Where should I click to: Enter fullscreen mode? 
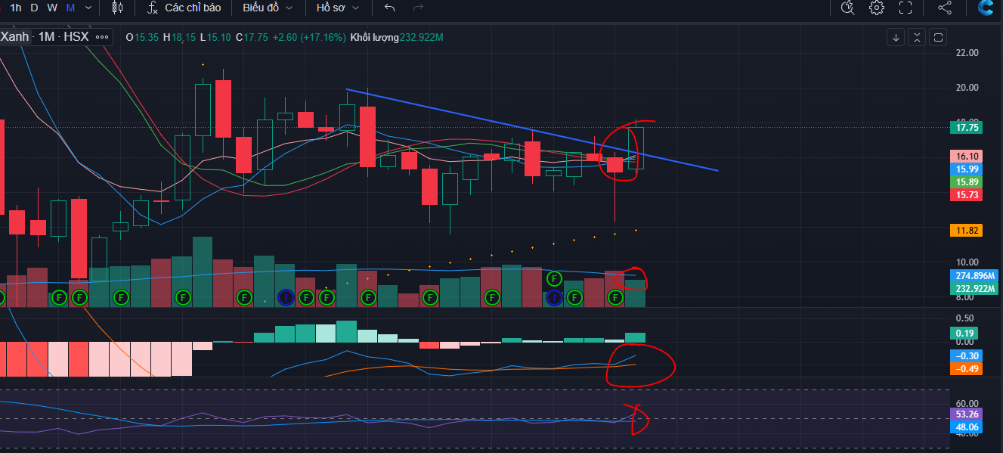(905, 8)
